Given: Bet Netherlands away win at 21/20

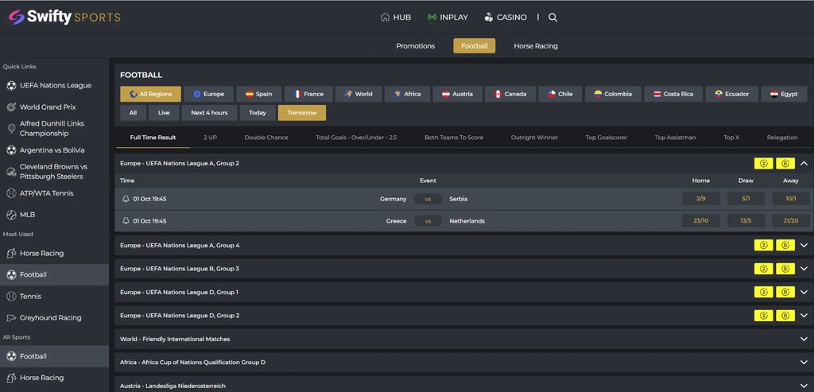Looking at the screenshot, I should click(x=791, y=221).
